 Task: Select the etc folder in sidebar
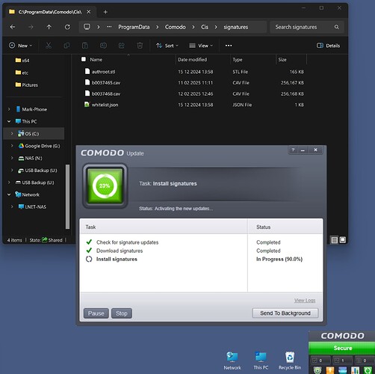(x=22, y=73)
